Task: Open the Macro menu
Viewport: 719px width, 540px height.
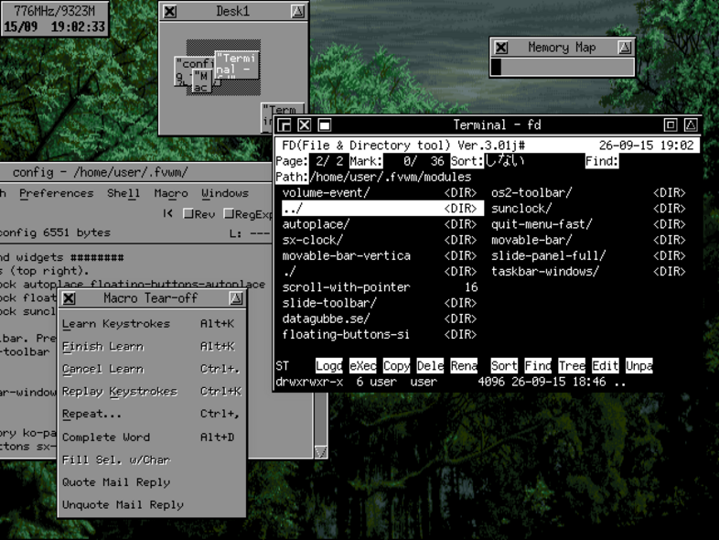Action: [171, 194]
